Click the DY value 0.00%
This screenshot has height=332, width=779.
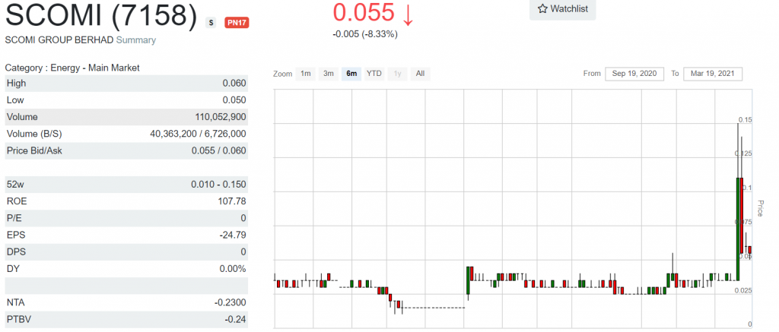pos(233,269)
